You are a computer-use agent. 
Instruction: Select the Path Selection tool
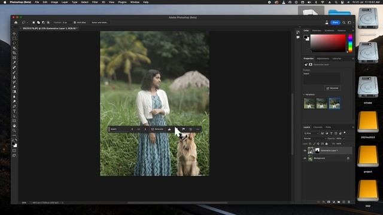[x=14, y=116]
